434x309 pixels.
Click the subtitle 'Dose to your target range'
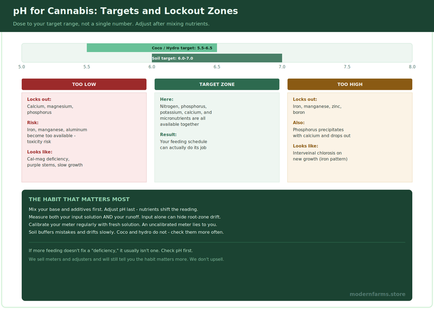(x=111, y=24)
